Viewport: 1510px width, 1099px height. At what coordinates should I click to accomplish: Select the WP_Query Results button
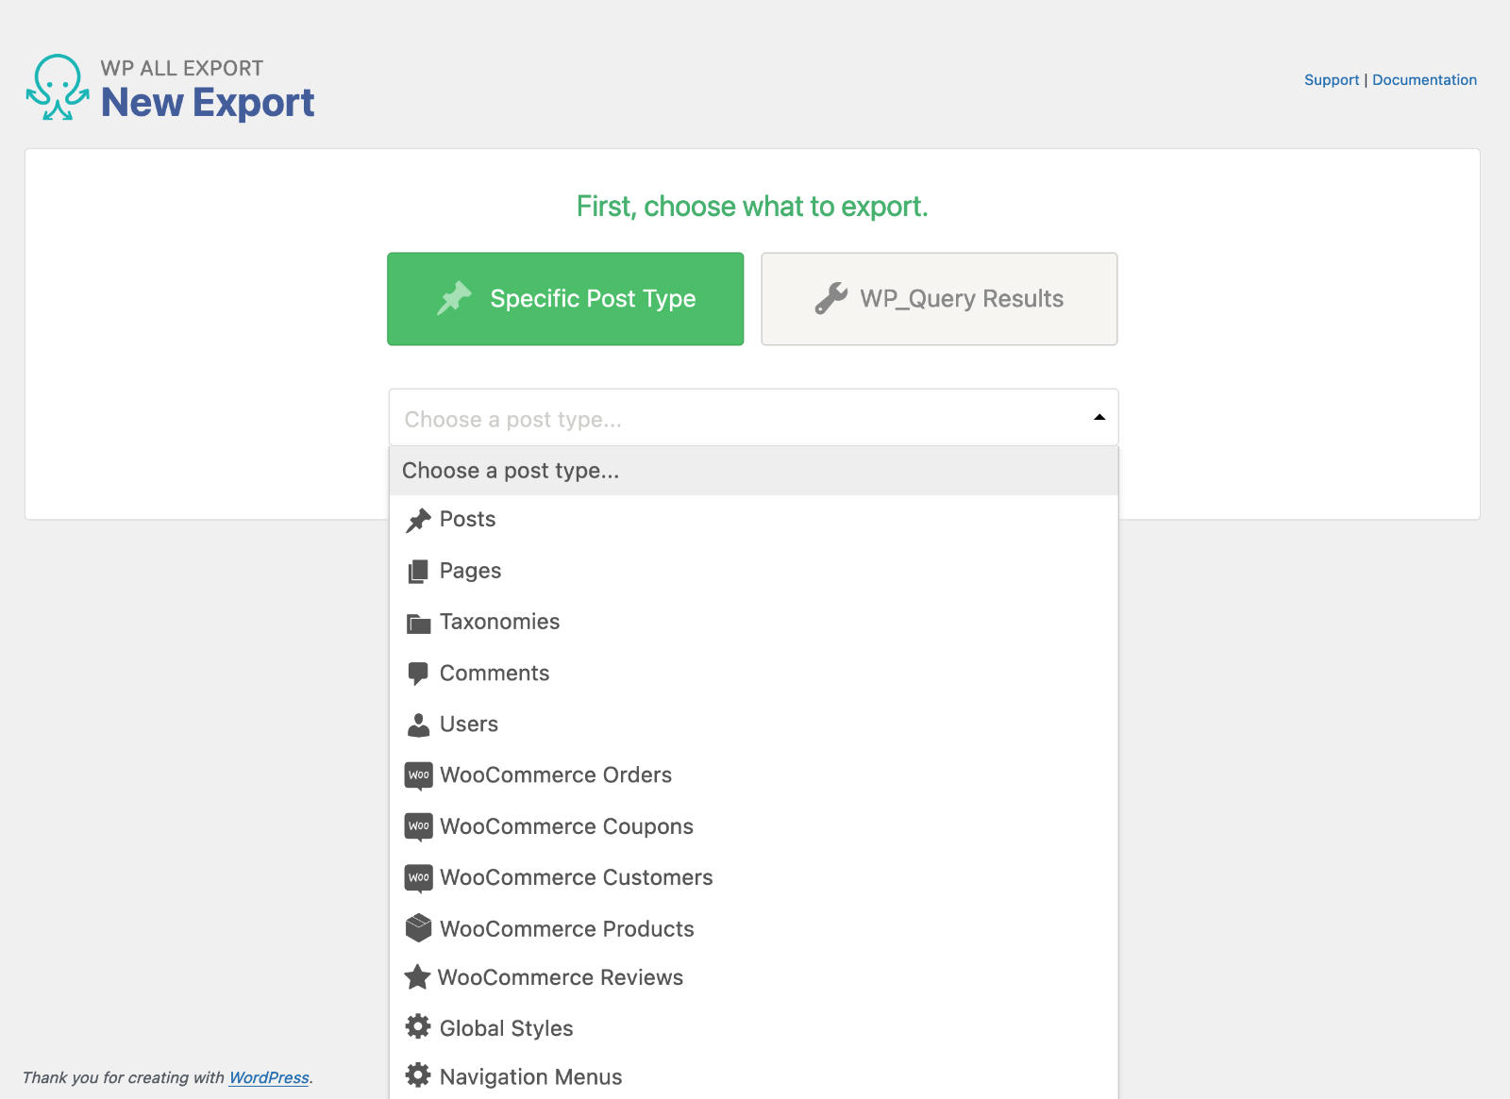point(939,299)
